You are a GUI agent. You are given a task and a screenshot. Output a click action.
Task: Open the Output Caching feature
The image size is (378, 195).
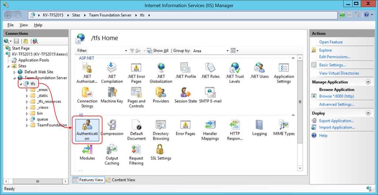click(112, 154)
